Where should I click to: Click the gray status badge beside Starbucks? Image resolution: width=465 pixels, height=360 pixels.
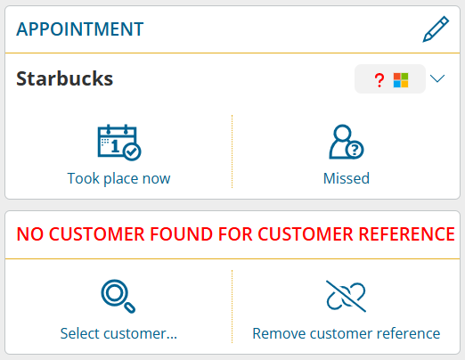[x=390, y=79]
